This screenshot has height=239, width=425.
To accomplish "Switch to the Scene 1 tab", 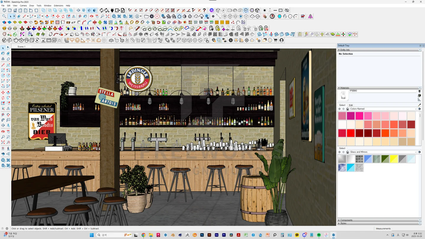I will tap(21, 47).
